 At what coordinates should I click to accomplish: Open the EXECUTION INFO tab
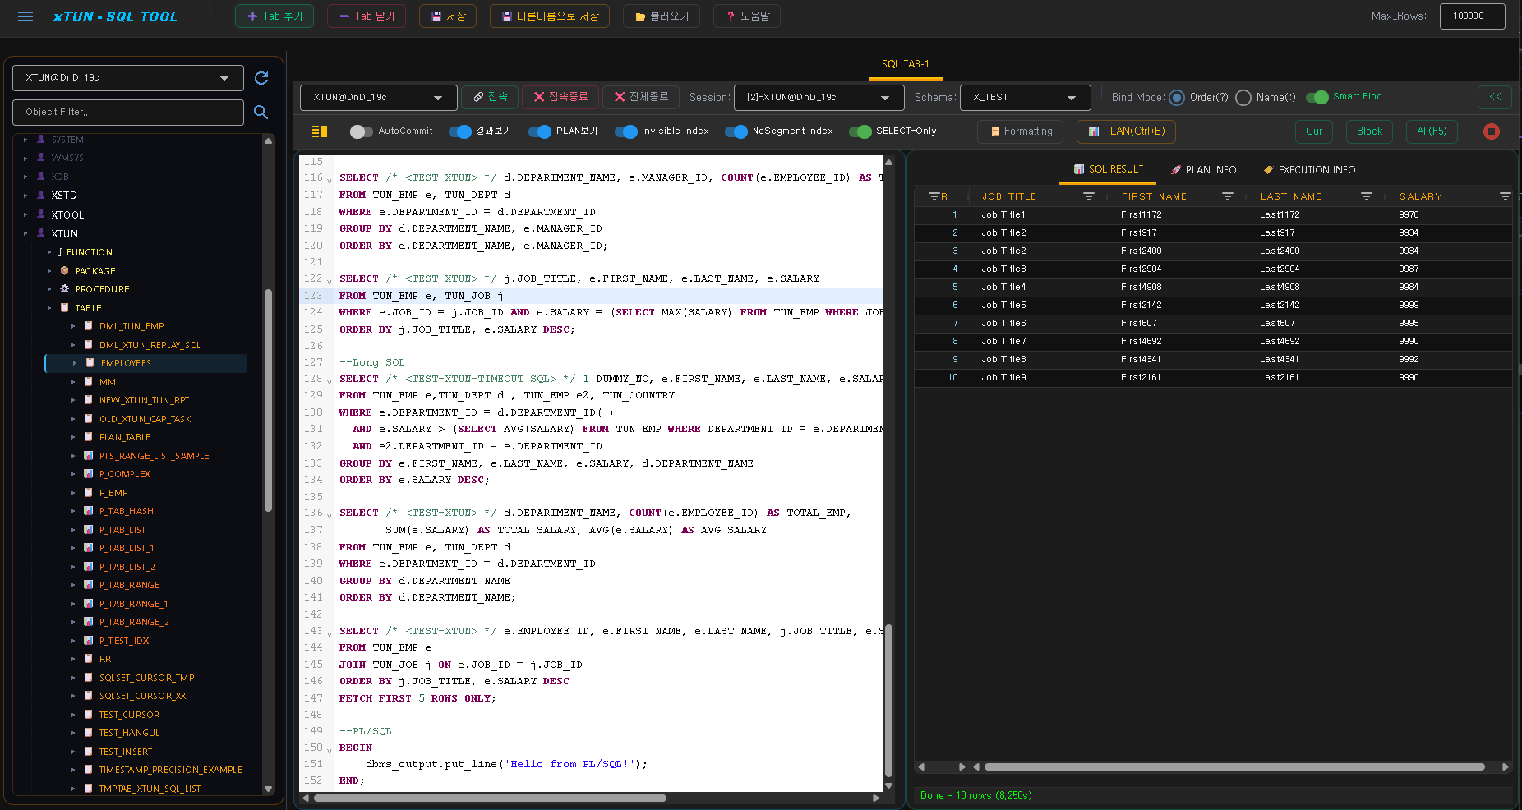point(1309,170)
